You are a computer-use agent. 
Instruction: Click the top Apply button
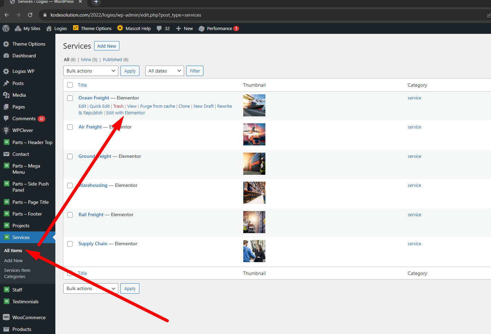130,71
